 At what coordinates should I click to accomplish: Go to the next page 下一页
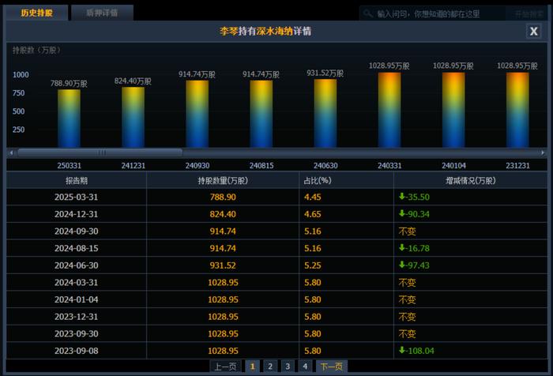click(x=331, y=367)
